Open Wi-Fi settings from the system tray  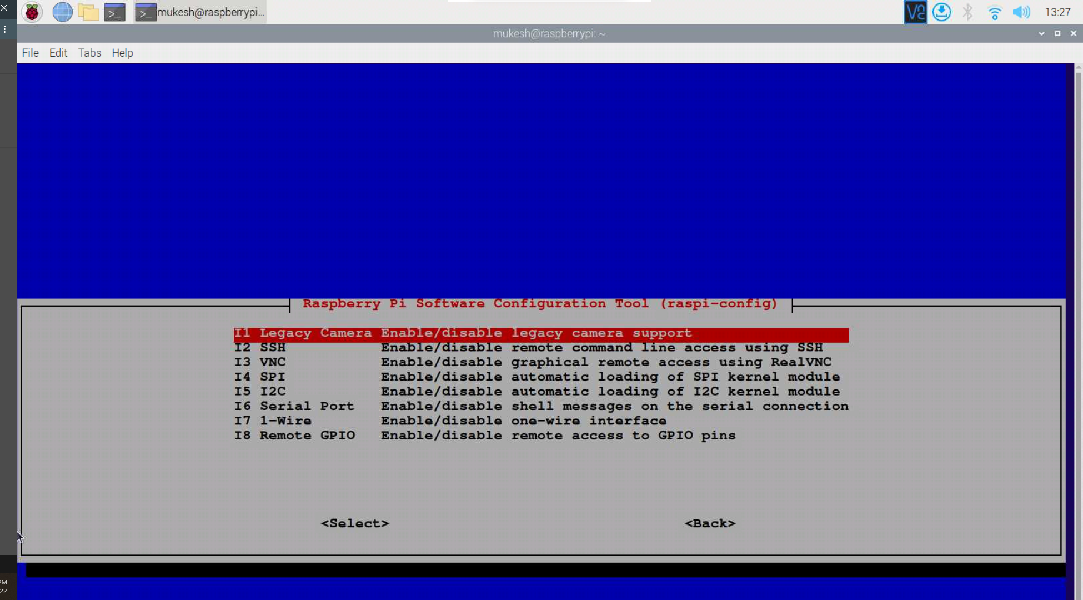(994, 12)
